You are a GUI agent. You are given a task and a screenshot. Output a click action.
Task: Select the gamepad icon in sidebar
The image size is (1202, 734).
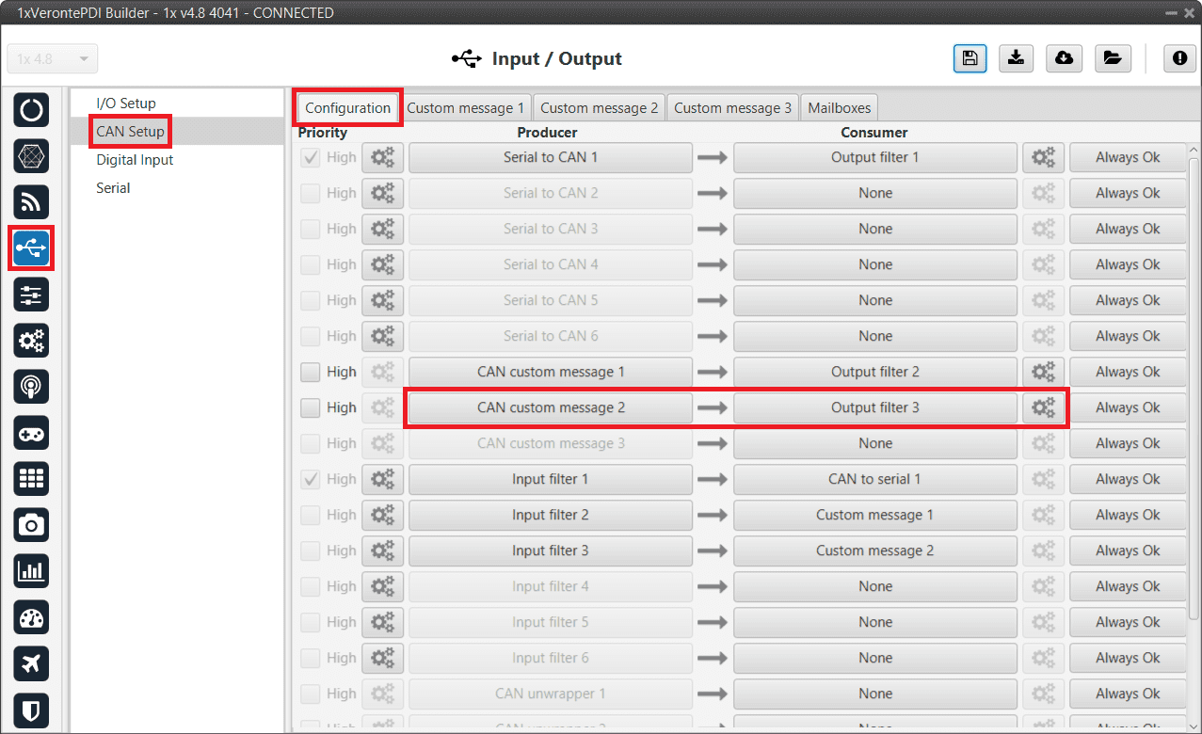pyautogui.click(x=31, y=433)
